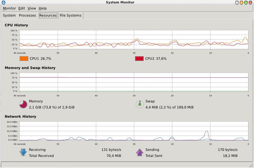Open the Edit menu
The width and height of the screenshot is (254, 168).
(22, 8)
